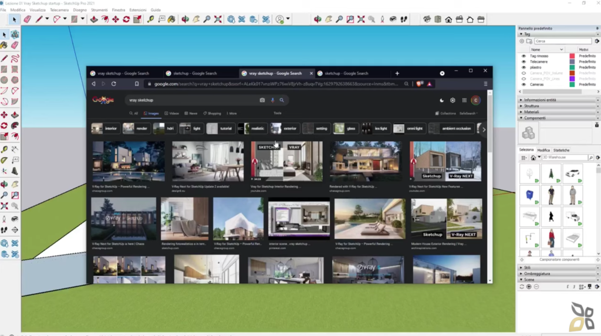The image size is (601, 336).
Task: Toggle Google dark theme moon icon
Action: pos(441,100)
